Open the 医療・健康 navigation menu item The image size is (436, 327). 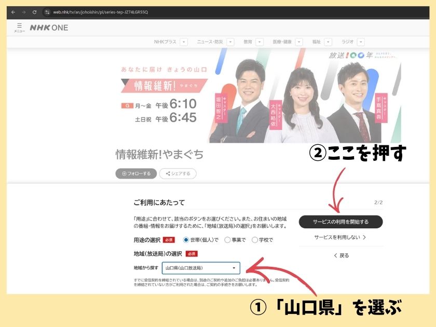click(282, 42)
